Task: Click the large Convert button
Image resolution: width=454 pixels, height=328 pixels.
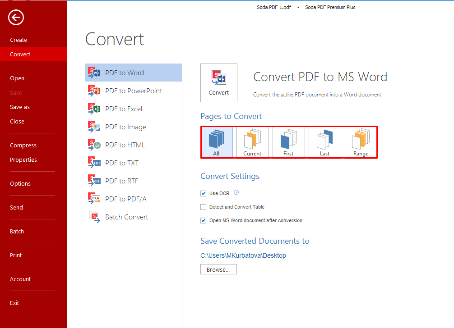Action: coord(219,83)
